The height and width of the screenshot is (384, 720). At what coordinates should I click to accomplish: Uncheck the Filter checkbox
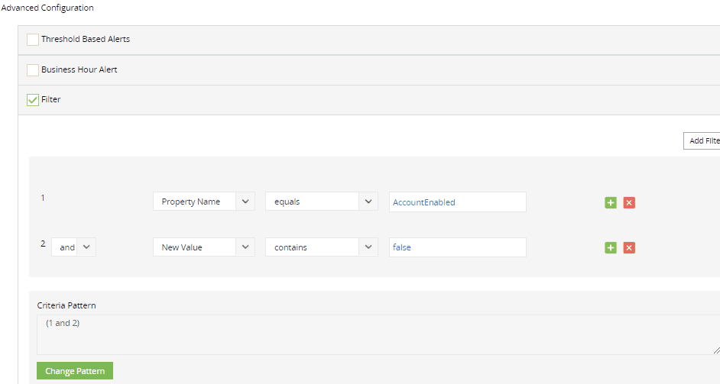pos(33,100)
